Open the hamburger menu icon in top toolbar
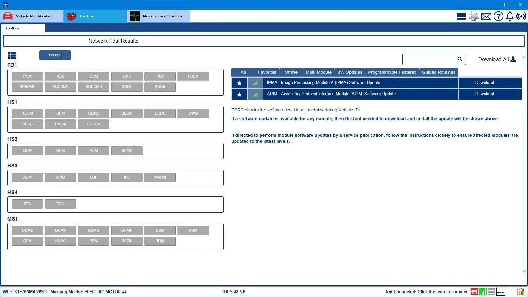This screenshot has height=297, width=528. (461, 16)
